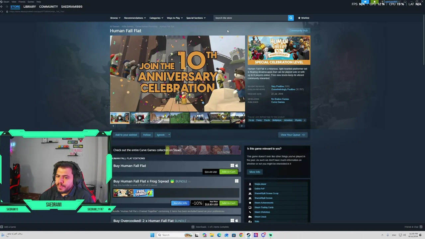The height and width of the screenshot is (239, 425).
Task: Click the Steam Trading Cards icon
Action: [250, 207]
